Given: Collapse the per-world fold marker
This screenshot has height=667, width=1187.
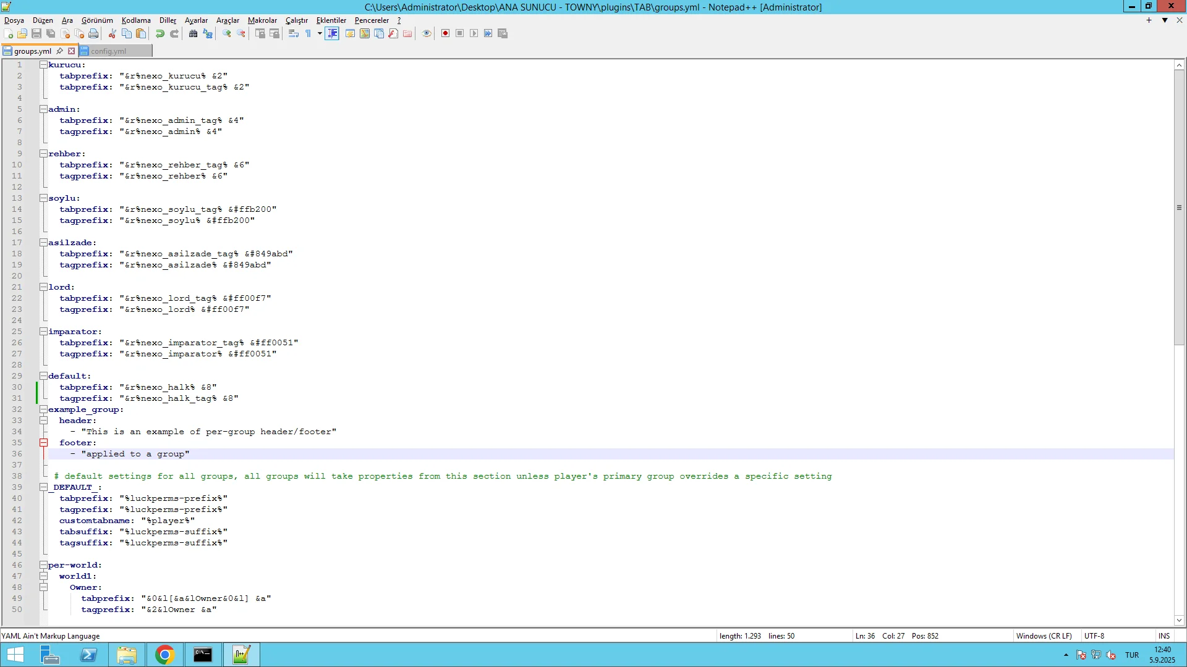Looking at the screenshot, I should (x=44, y=565).
